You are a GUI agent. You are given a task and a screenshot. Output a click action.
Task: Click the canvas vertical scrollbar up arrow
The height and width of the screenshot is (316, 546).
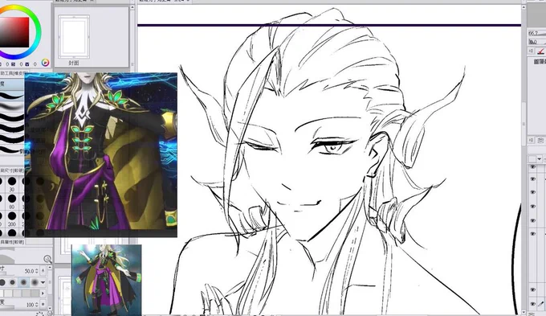click(524, 8)
